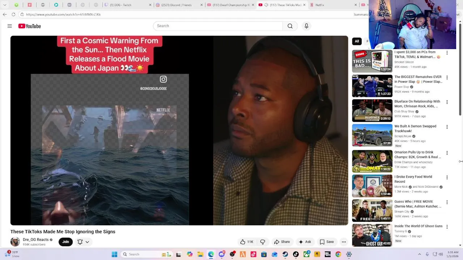Screen dimensions: 463x260
Task: Open 'Guess Who | FREE MOVIE' title
Action: [418, 204]
